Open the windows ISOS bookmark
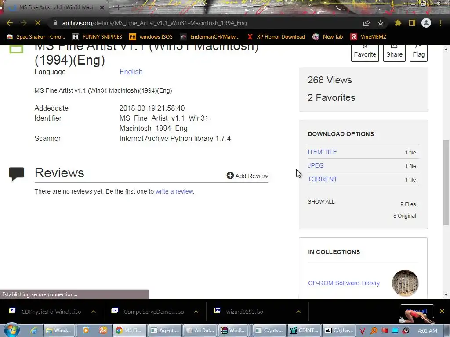Screen dimensions: 450x337 tap(151, 37)
